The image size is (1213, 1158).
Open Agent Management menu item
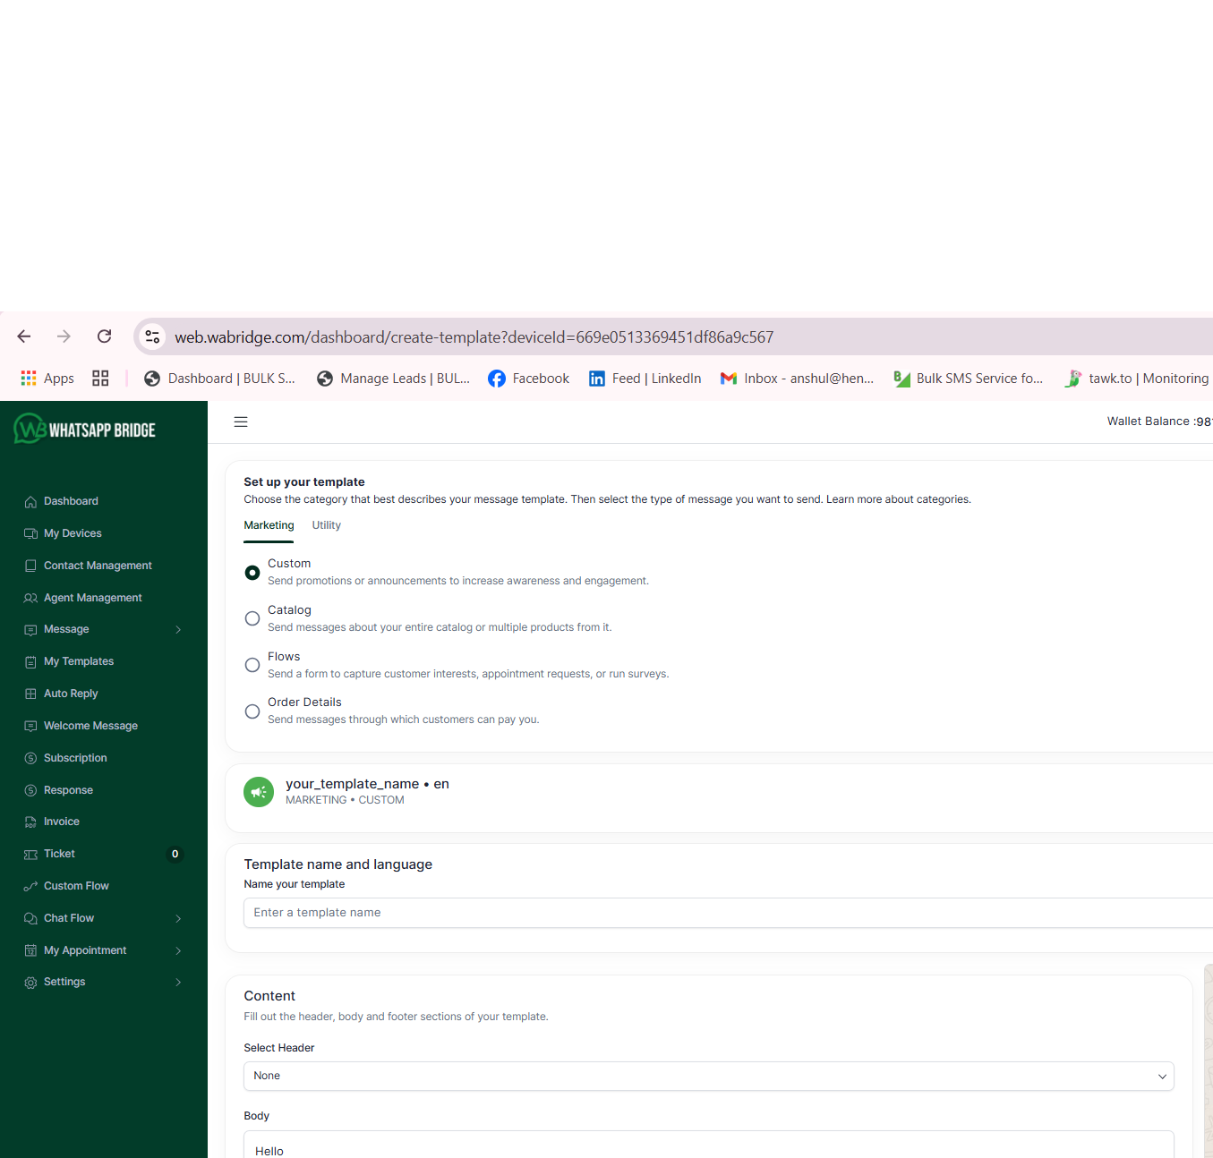click(x=93, y=598)
